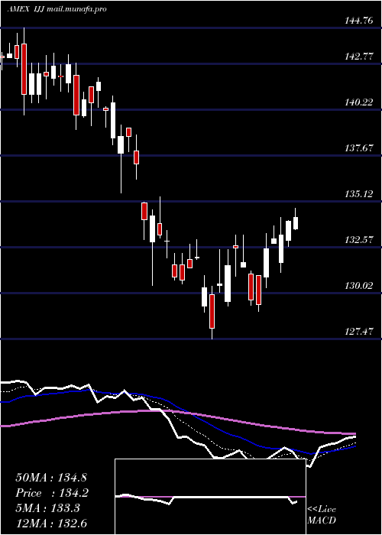Click the 127.47 price label
The height and width of the screenshot is (535, 382).
pyautogui.click(x=359, y=331)
